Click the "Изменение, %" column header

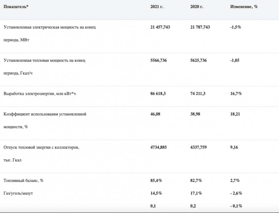[244, 7]
